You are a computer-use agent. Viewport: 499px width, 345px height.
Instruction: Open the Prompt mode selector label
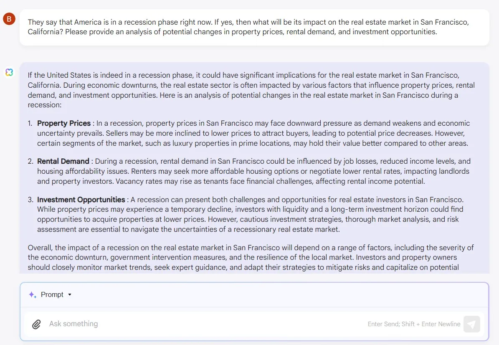coord(52,294)
